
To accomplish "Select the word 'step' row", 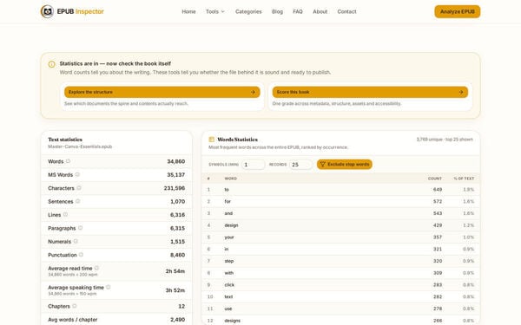I will click(x=340, y=261).
